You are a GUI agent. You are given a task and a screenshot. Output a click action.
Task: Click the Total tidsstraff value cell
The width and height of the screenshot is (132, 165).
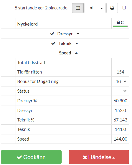121,63
